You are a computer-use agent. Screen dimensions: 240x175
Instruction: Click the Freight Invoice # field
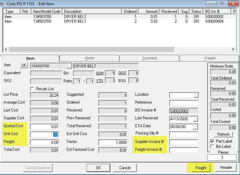[184, 150]
